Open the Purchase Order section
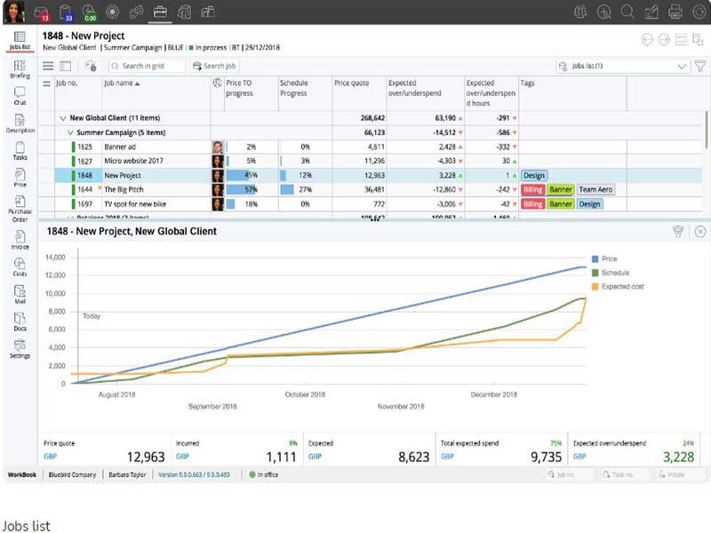This screenshot has height=533, width=711. pyautogui.click(x=20, y=207)
